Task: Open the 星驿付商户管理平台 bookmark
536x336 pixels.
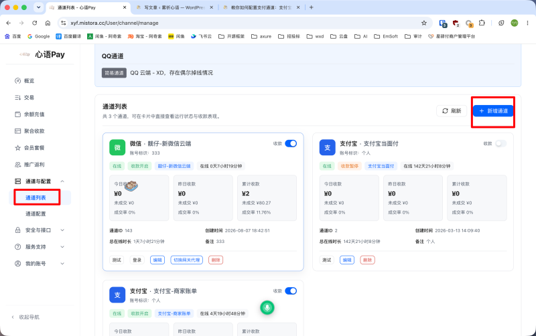Action: tap(452, 36)
